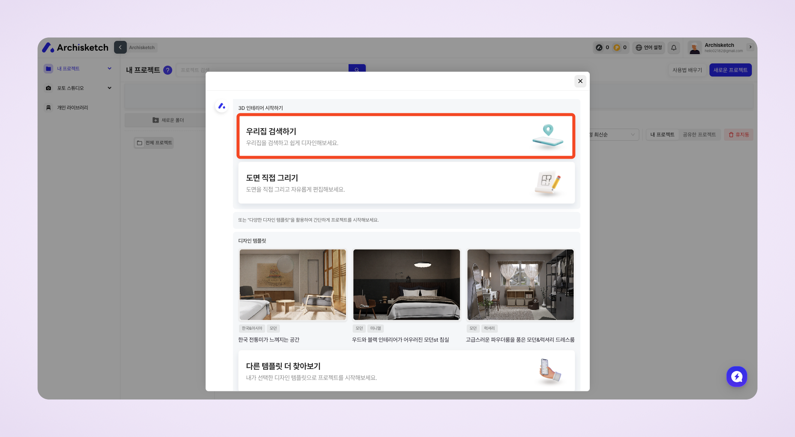Click the back arrow icon beside Archisketch
The height and width of the screenshot is (437, 795).
coord(120,47)
